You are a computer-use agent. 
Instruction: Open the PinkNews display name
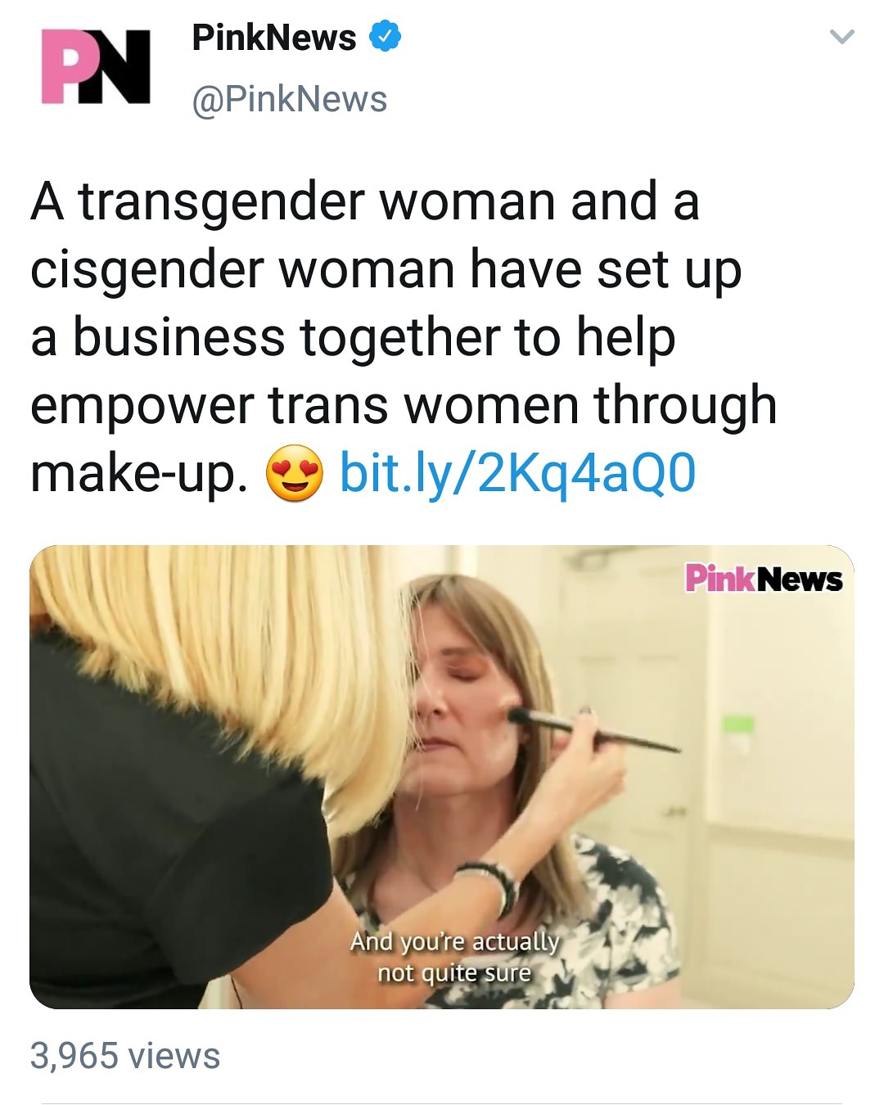(x=273, y=38)
